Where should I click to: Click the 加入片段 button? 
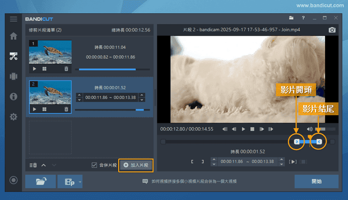(x=136, y=165)
